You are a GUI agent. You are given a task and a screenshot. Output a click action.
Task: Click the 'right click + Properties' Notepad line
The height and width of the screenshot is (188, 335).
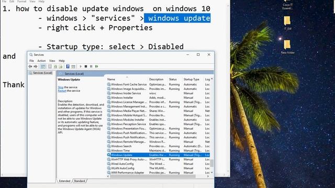[x=95, y=28]
